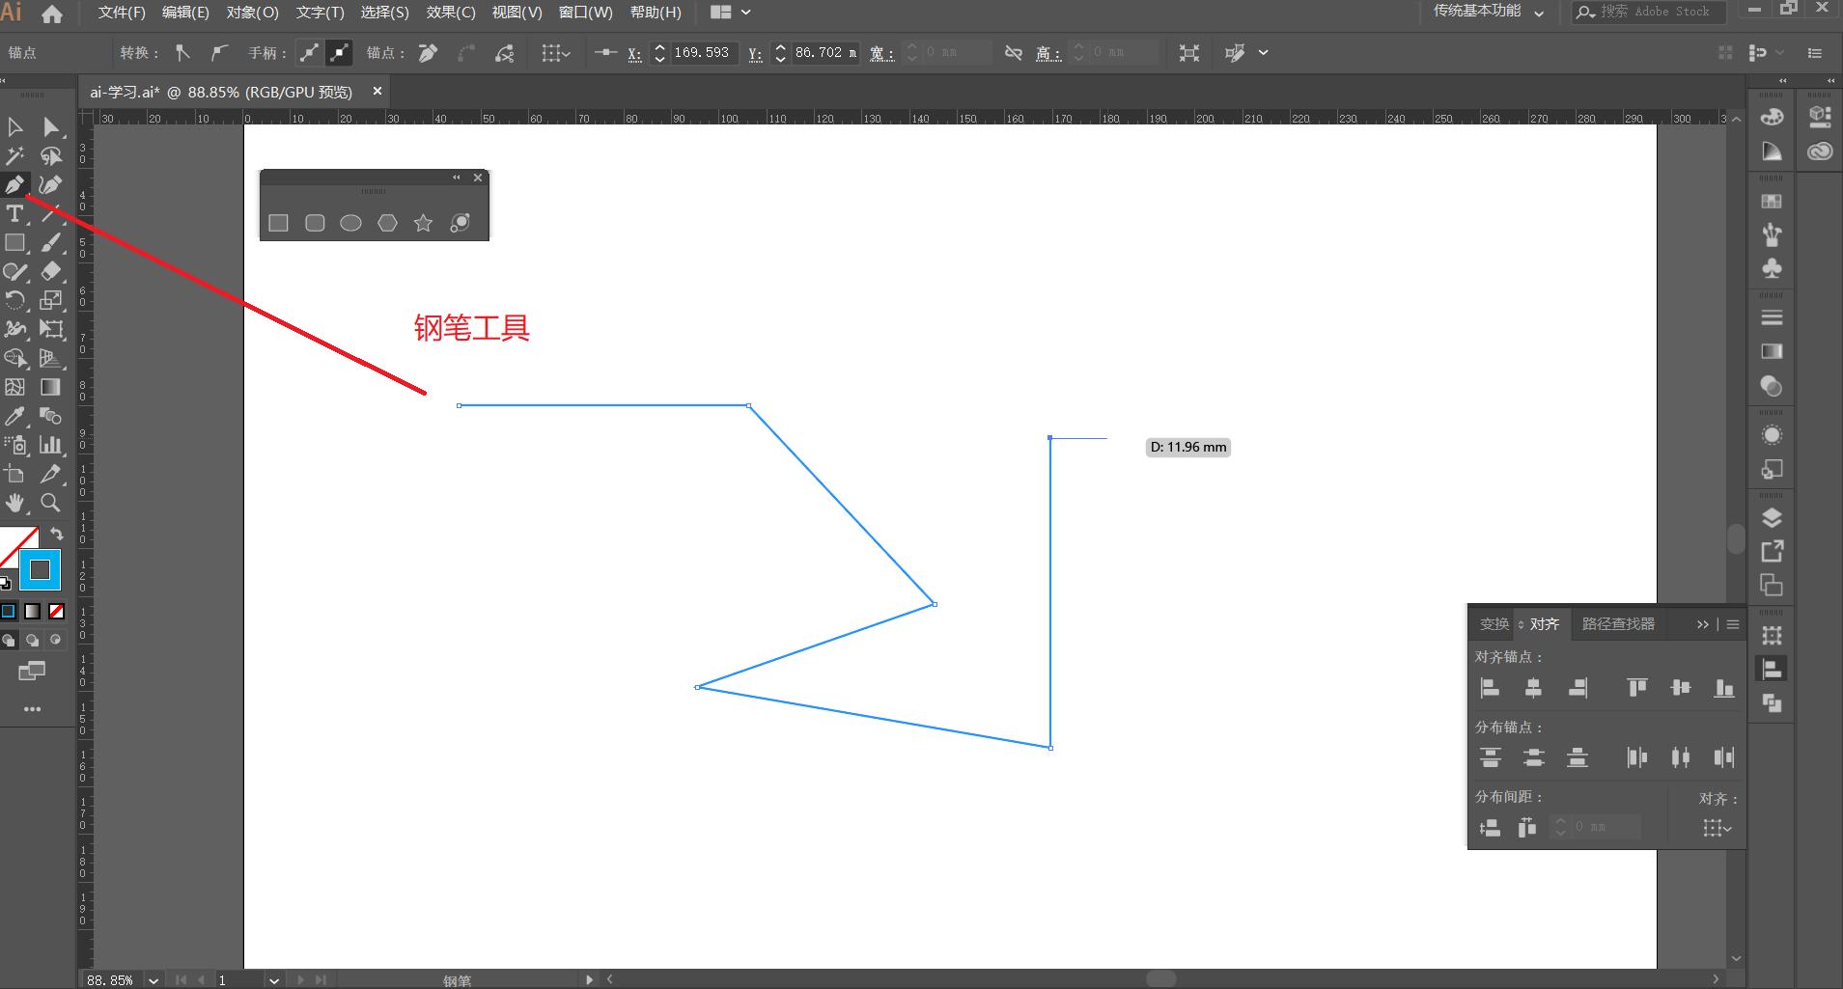Select the Ellipse tool in the floating shapes panel

pos(350,223)
